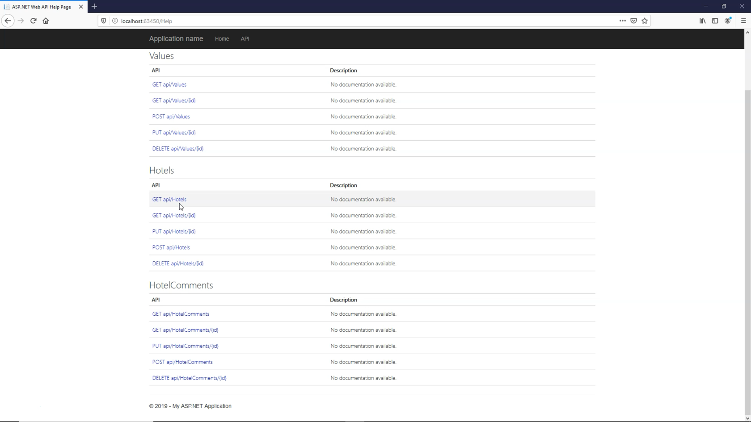Open the Library icon
The image size is (751, 422).
click(x=702, y=21)
